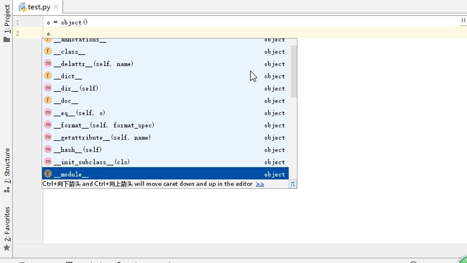This screenshot has height=263, width=467.
Task: Click the field icon beside __module__
Action: pyautogui.click(x=48, y=174)
